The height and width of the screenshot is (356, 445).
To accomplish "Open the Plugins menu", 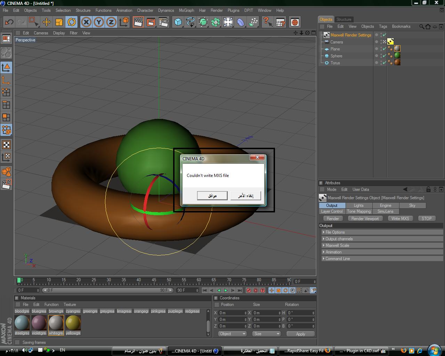I will click(233, 10).
